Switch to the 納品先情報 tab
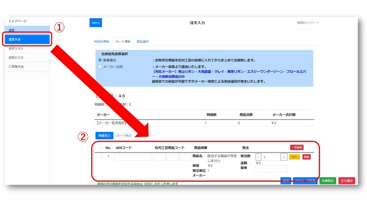The image size is (367, 206). click(x=101, y=41)
